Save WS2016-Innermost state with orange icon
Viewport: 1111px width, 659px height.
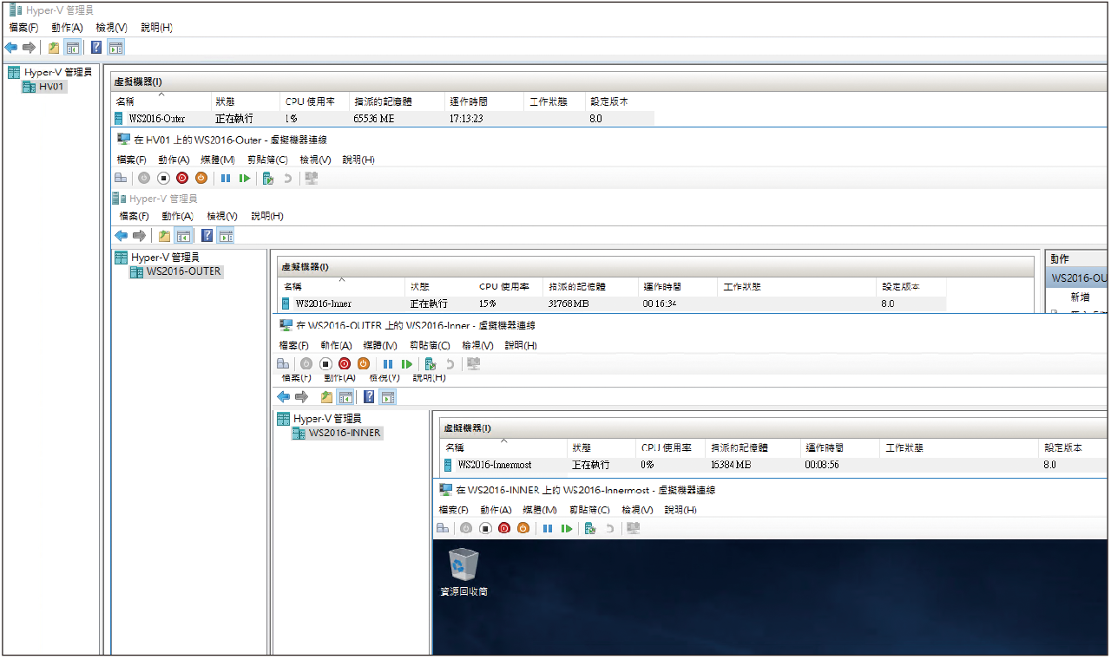click(523, 528)
